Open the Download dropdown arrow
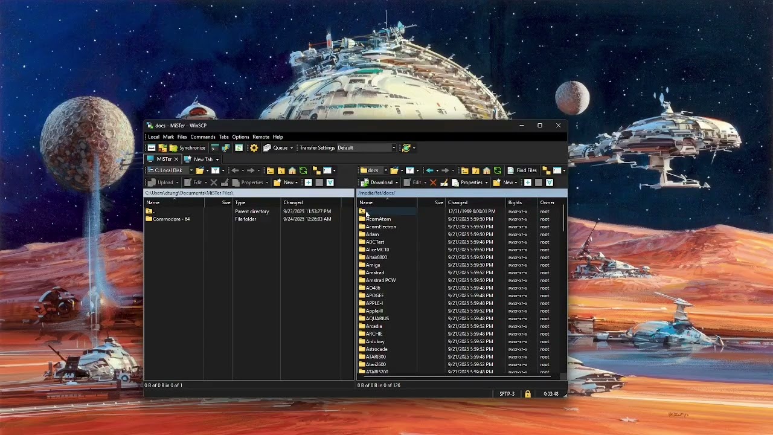This screenshot has width=773, height=435. tap(397, 182)
